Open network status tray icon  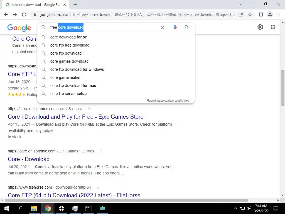[x=242, y=208]
